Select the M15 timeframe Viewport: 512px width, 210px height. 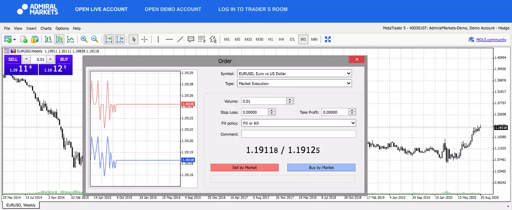click(x=248, y=39)
